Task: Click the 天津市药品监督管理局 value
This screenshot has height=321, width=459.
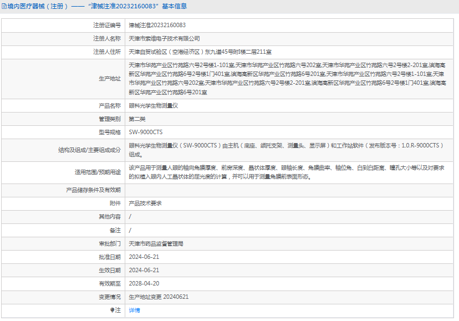Action: 156,244
